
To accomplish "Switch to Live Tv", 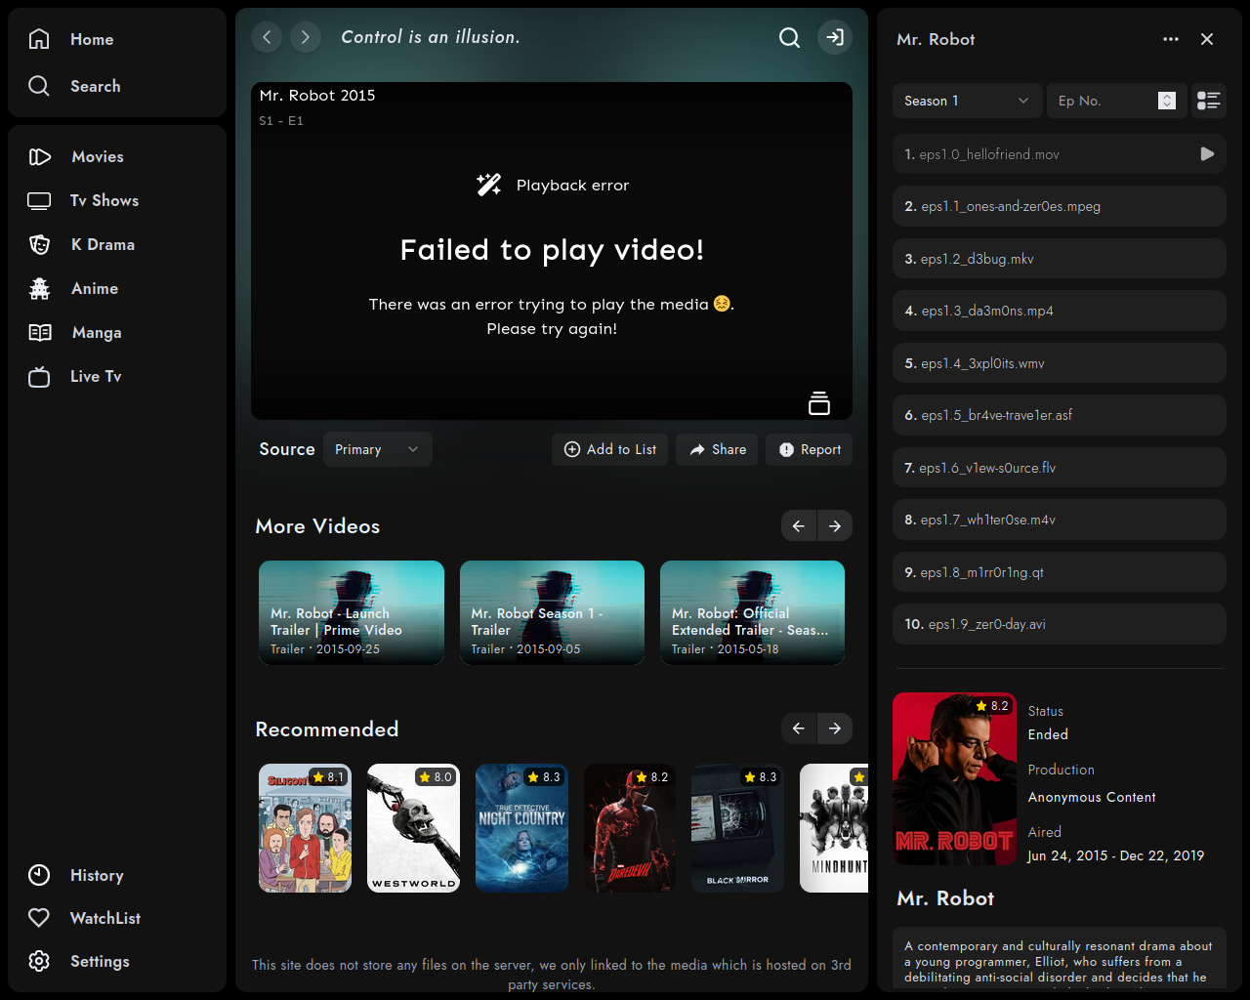I will tap(76, 376).
